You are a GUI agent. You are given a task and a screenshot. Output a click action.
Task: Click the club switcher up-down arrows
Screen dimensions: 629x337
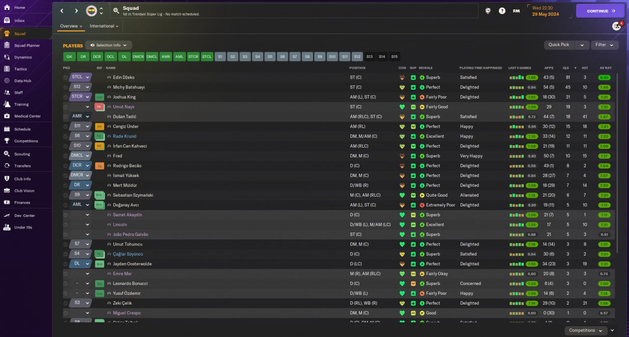click(x=101, y=11)
